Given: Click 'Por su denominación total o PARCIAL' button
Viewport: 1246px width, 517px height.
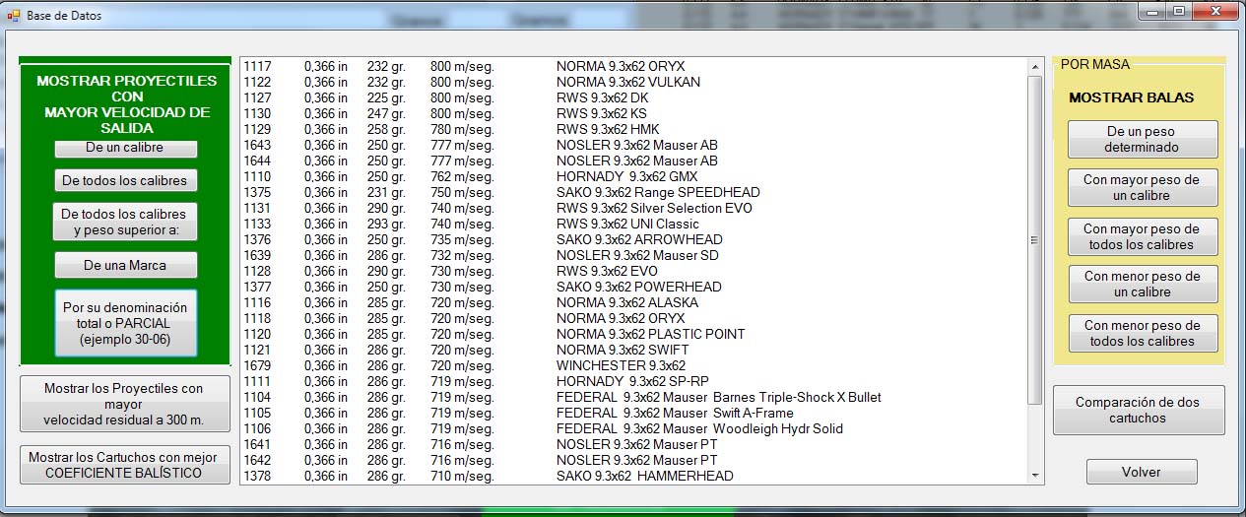Looking at the screenshot, I should (x=125, y=323).
